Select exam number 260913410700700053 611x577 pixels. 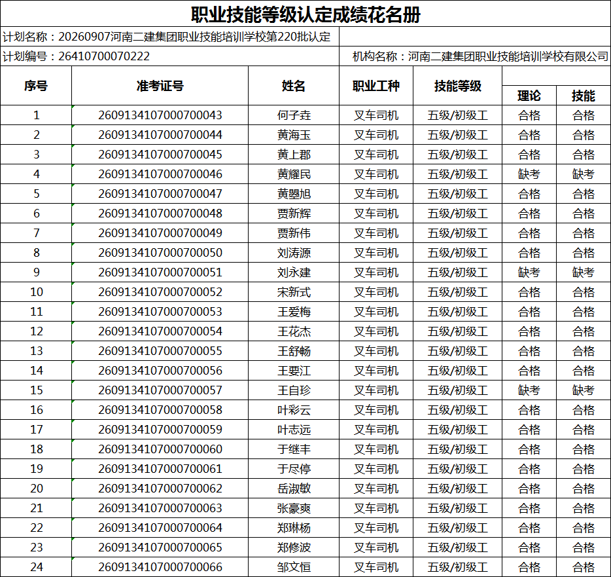click(x=160, y=311)
